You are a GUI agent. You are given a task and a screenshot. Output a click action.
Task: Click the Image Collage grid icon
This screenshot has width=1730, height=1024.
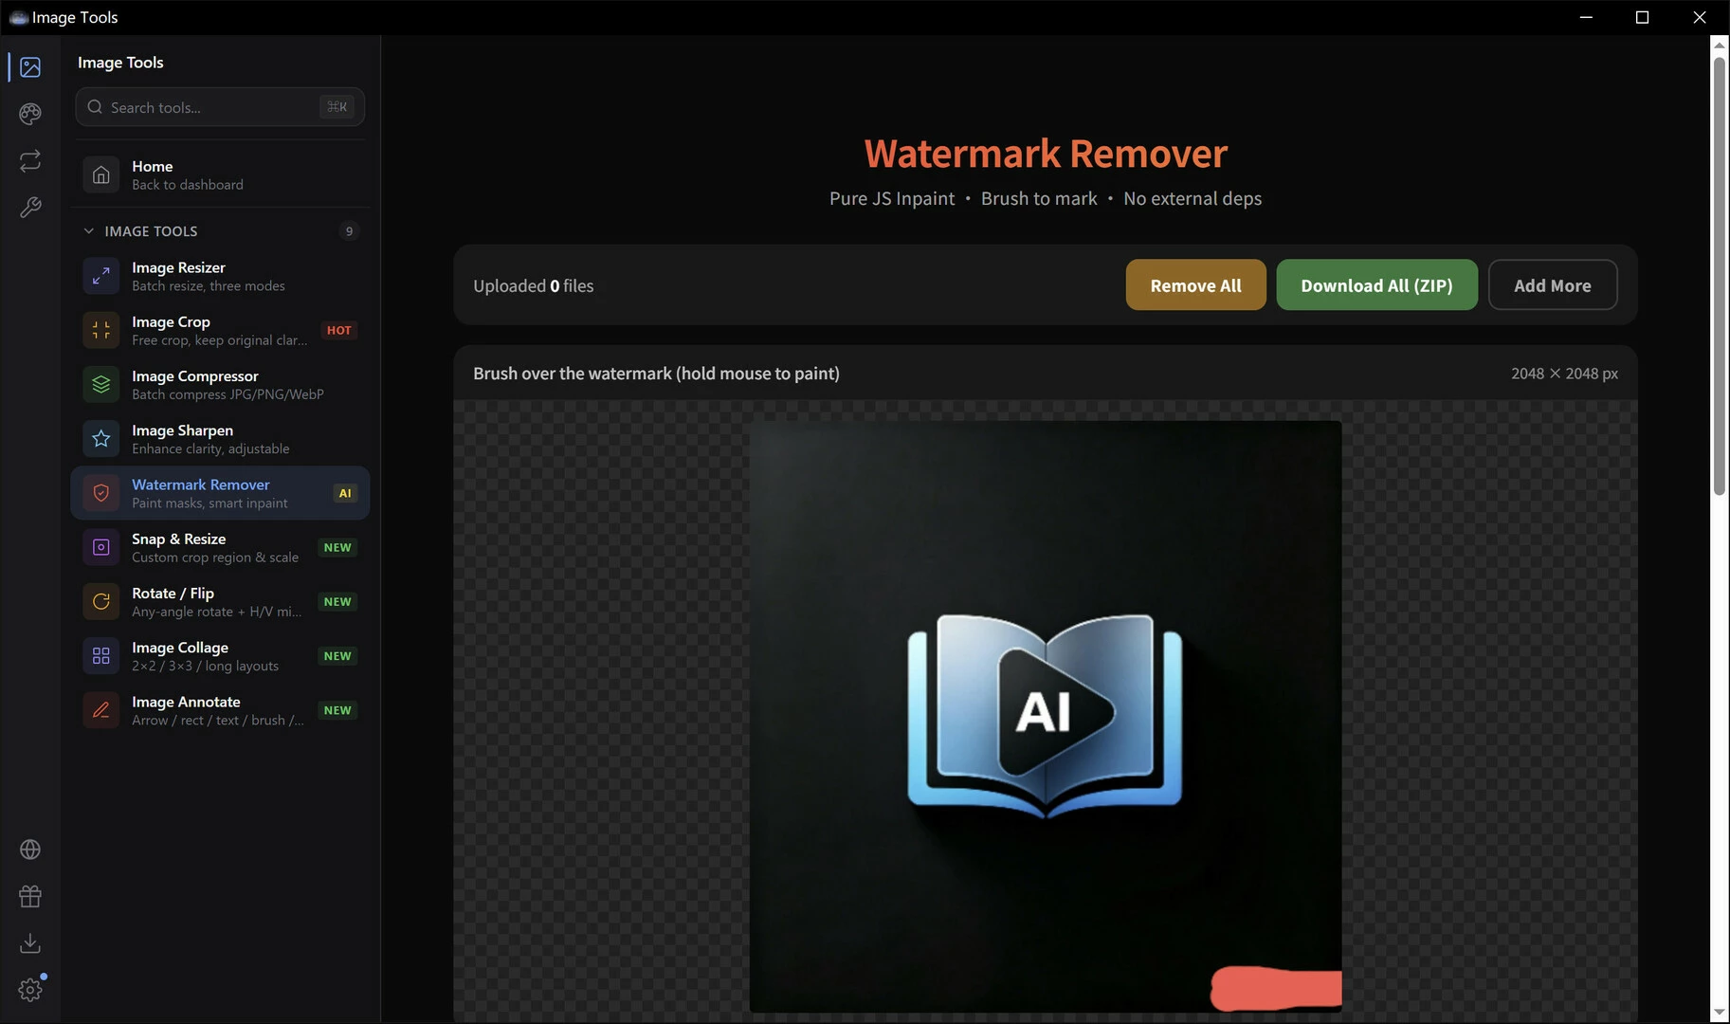pyautogui.click(x=100, y=656)
